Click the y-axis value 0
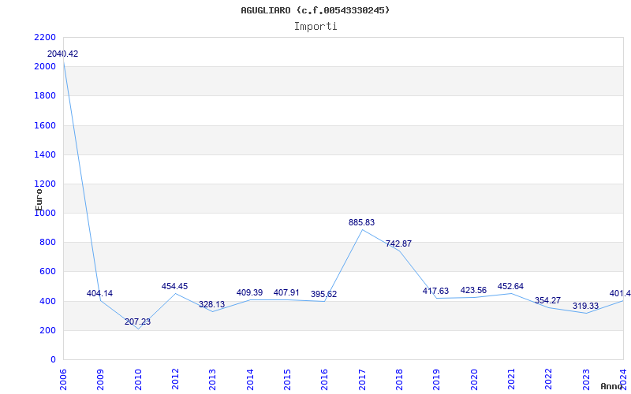Image resolution: width=631 pixels, height=394 pixels. tap(53, 360)
